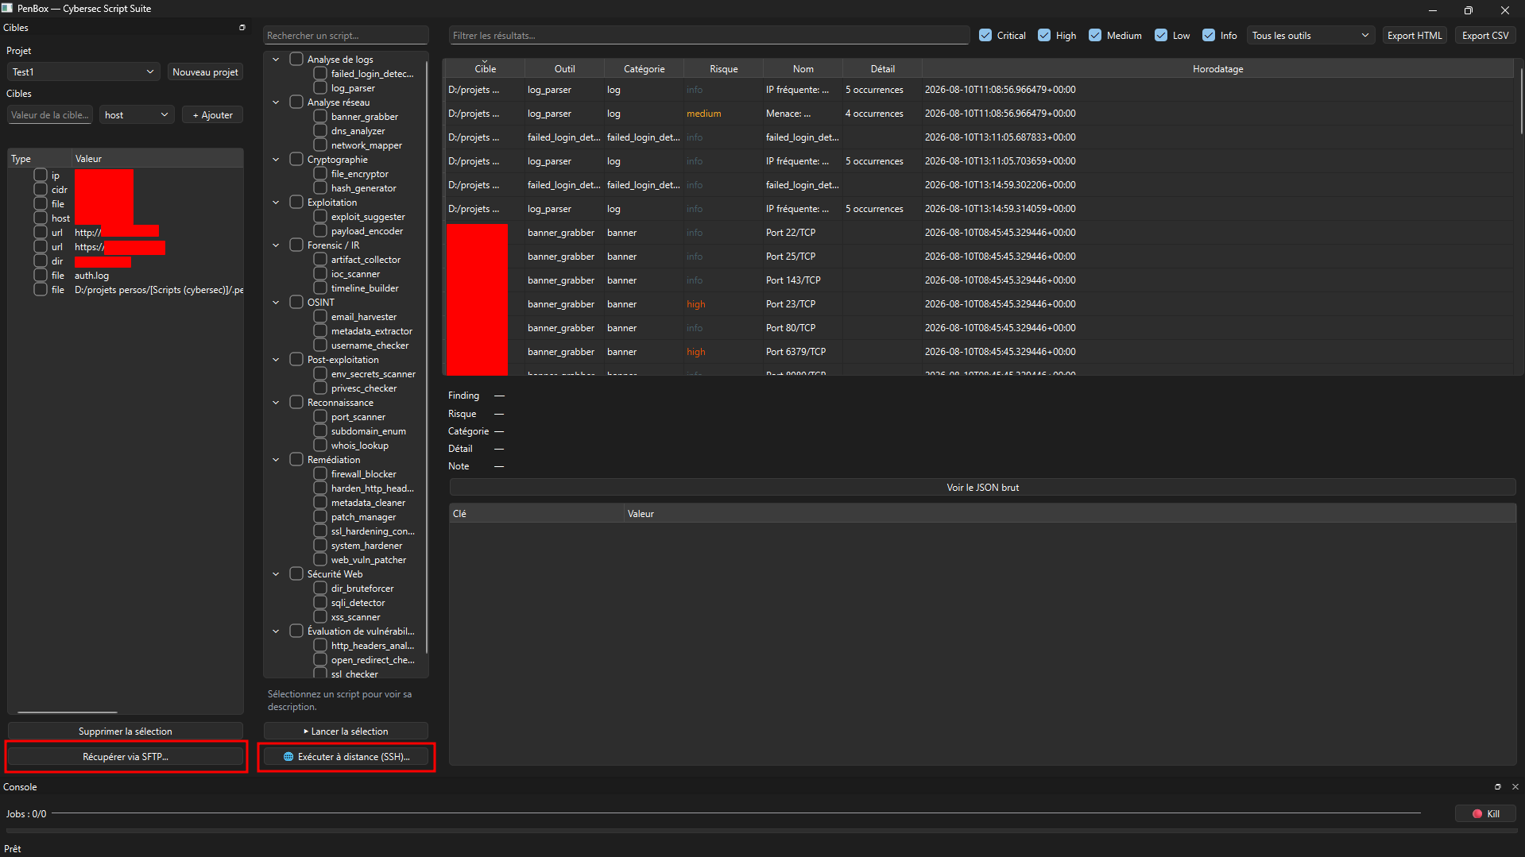
Task: Select the Port 6379/TCP result row
Action: tap(979, 352)
